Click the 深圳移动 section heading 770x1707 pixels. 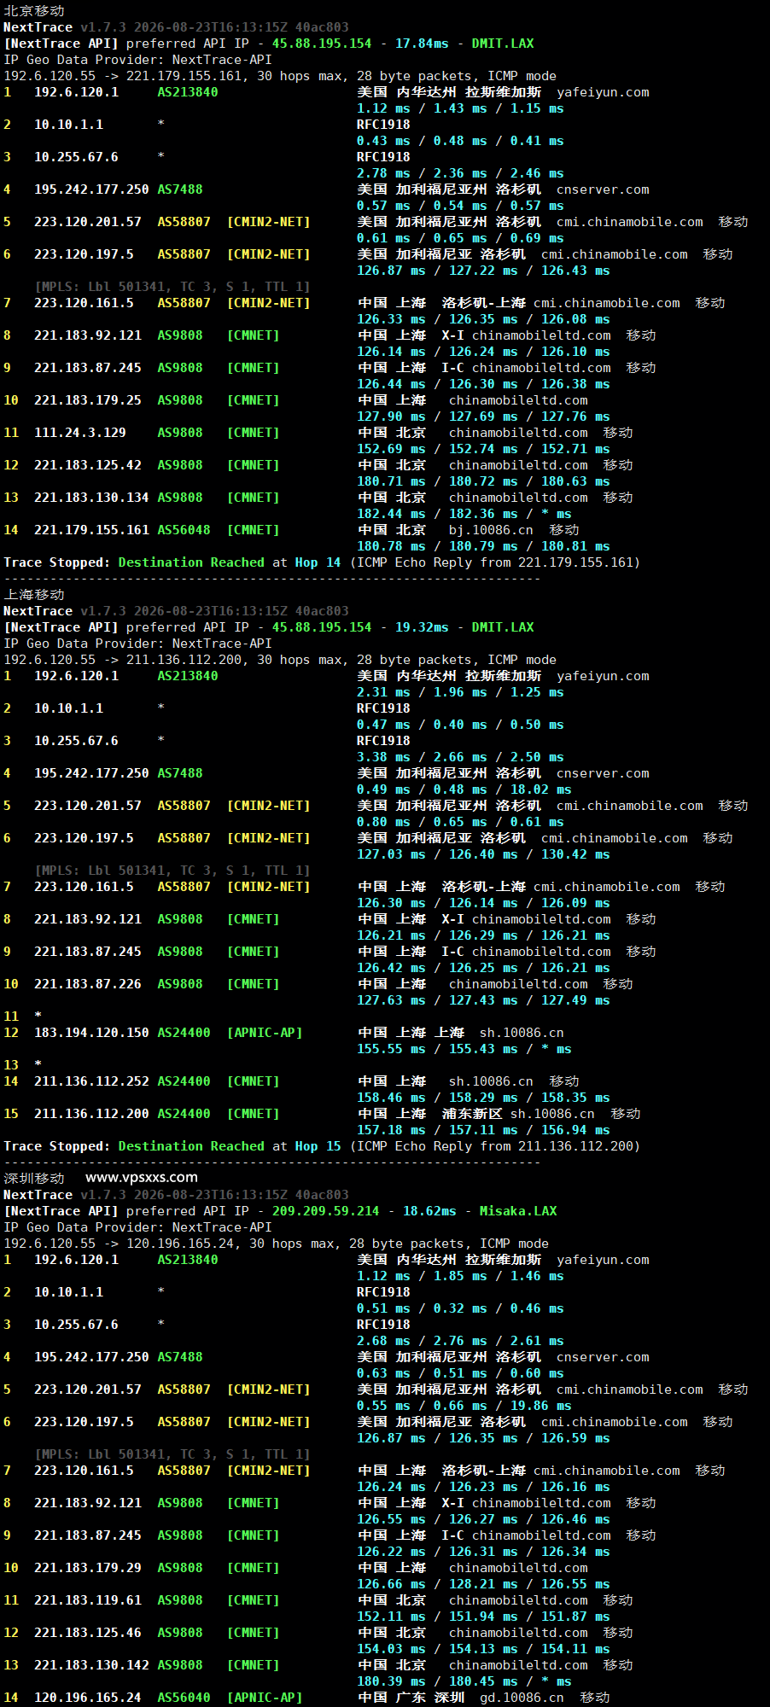tap(34, 1178)
